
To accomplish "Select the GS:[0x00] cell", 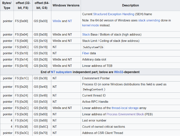I will tap(42, 21).
